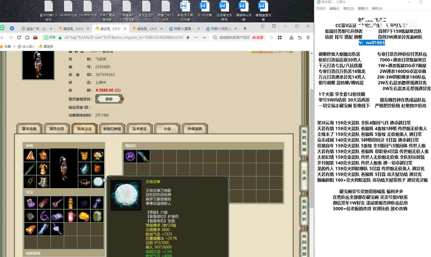Click the green cactus-like magic treasure icon
431x257 pixels.
(97, 216)
